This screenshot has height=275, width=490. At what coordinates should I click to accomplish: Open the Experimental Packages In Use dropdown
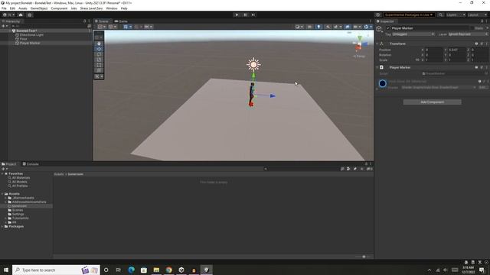pyautogui.click(x=408, y=15)
